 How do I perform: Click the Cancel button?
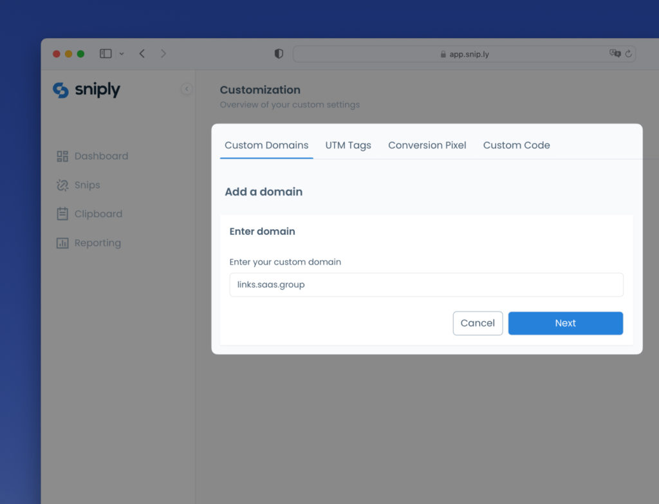478,323
